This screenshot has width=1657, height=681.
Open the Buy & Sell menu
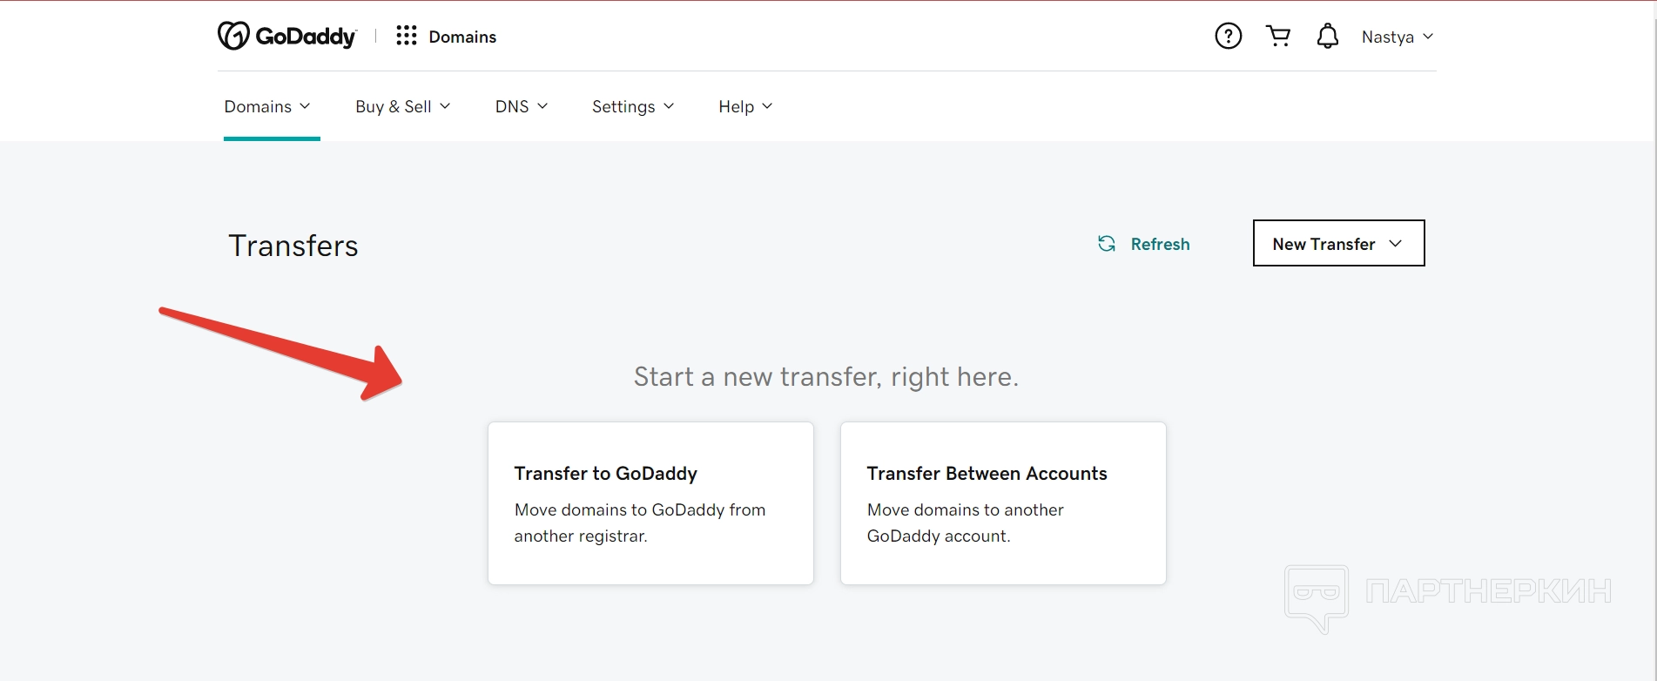click(x=402, y=106)
